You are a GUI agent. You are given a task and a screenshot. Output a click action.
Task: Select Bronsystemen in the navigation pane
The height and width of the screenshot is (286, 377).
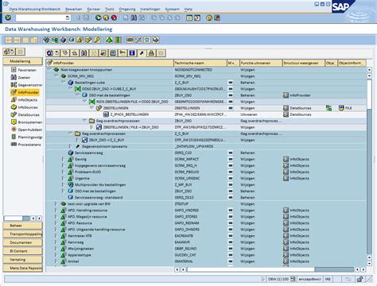tap(29, 122)
